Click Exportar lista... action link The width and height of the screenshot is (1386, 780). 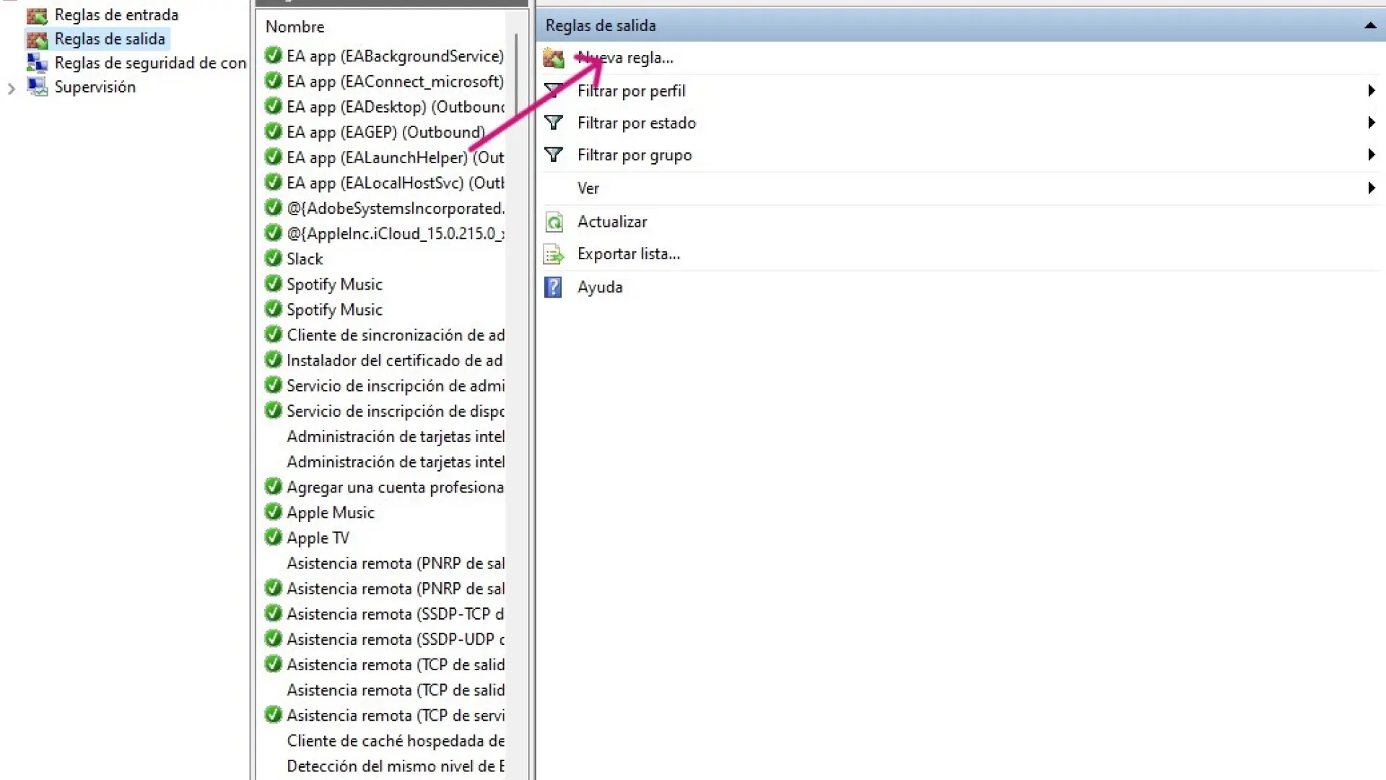[628, 254]
